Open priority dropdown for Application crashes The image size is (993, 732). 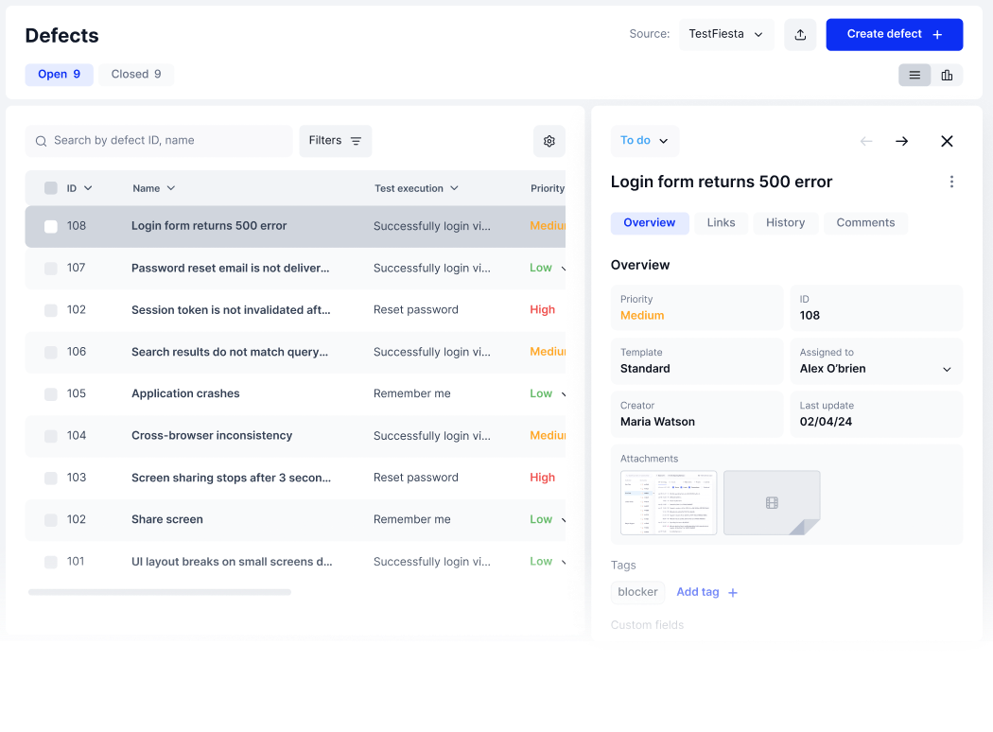coord(563,393)
